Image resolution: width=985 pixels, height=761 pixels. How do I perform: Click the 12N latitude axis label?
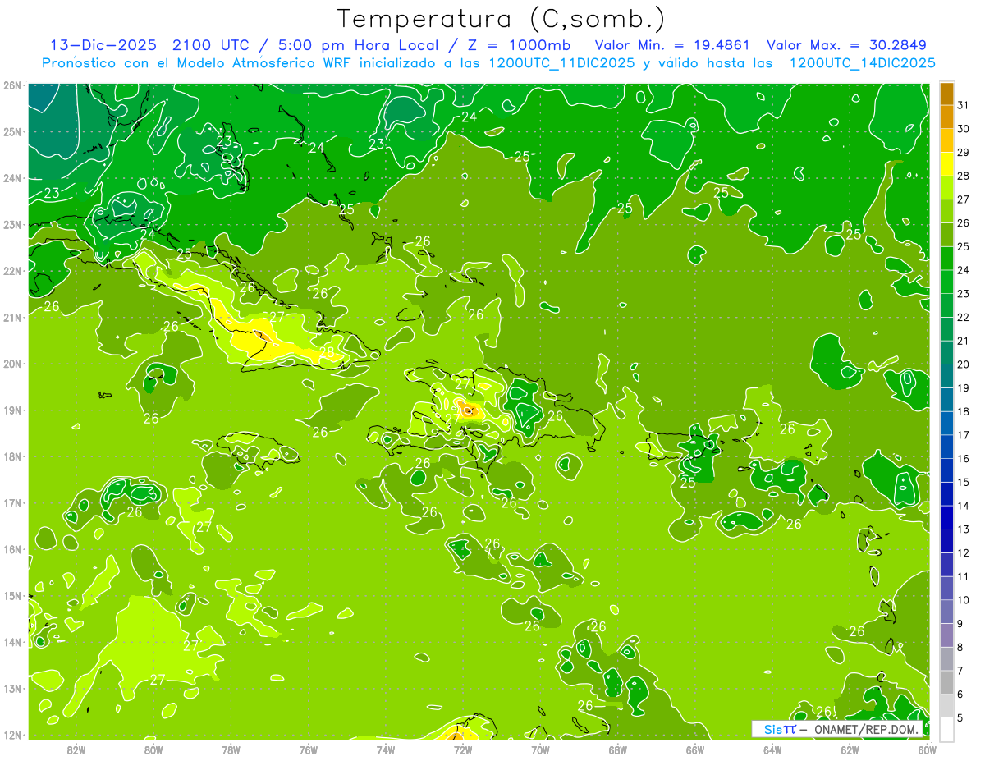pyautogui.click(x=11, y=735)
